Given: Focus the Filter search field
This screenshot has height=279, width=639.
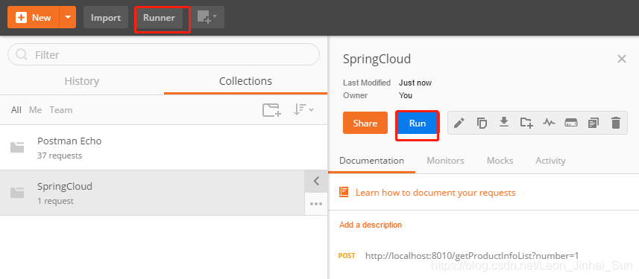Looking at the screenshot, I should pyautogui.click(x=163, y=54).
